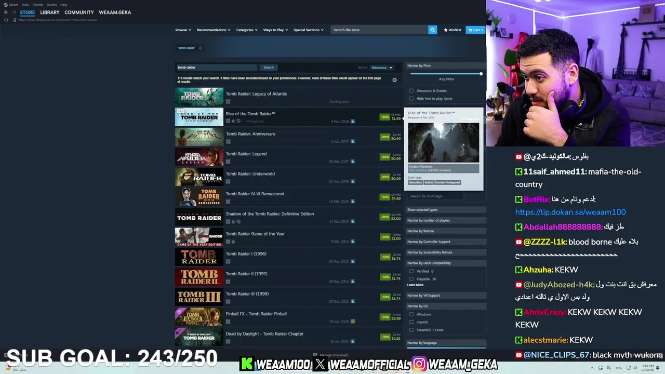Image resolution: width=665 pixels, height=374 pixels.
Task: Click Kick logo next to WEAAM100
Action: pyautogui.click(x=247, y=364)
